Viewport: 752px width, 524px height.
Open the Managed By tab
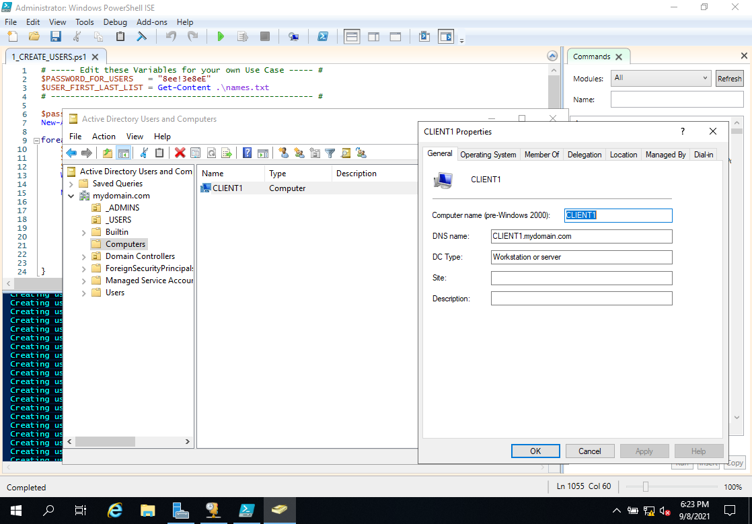pos(666,154)
